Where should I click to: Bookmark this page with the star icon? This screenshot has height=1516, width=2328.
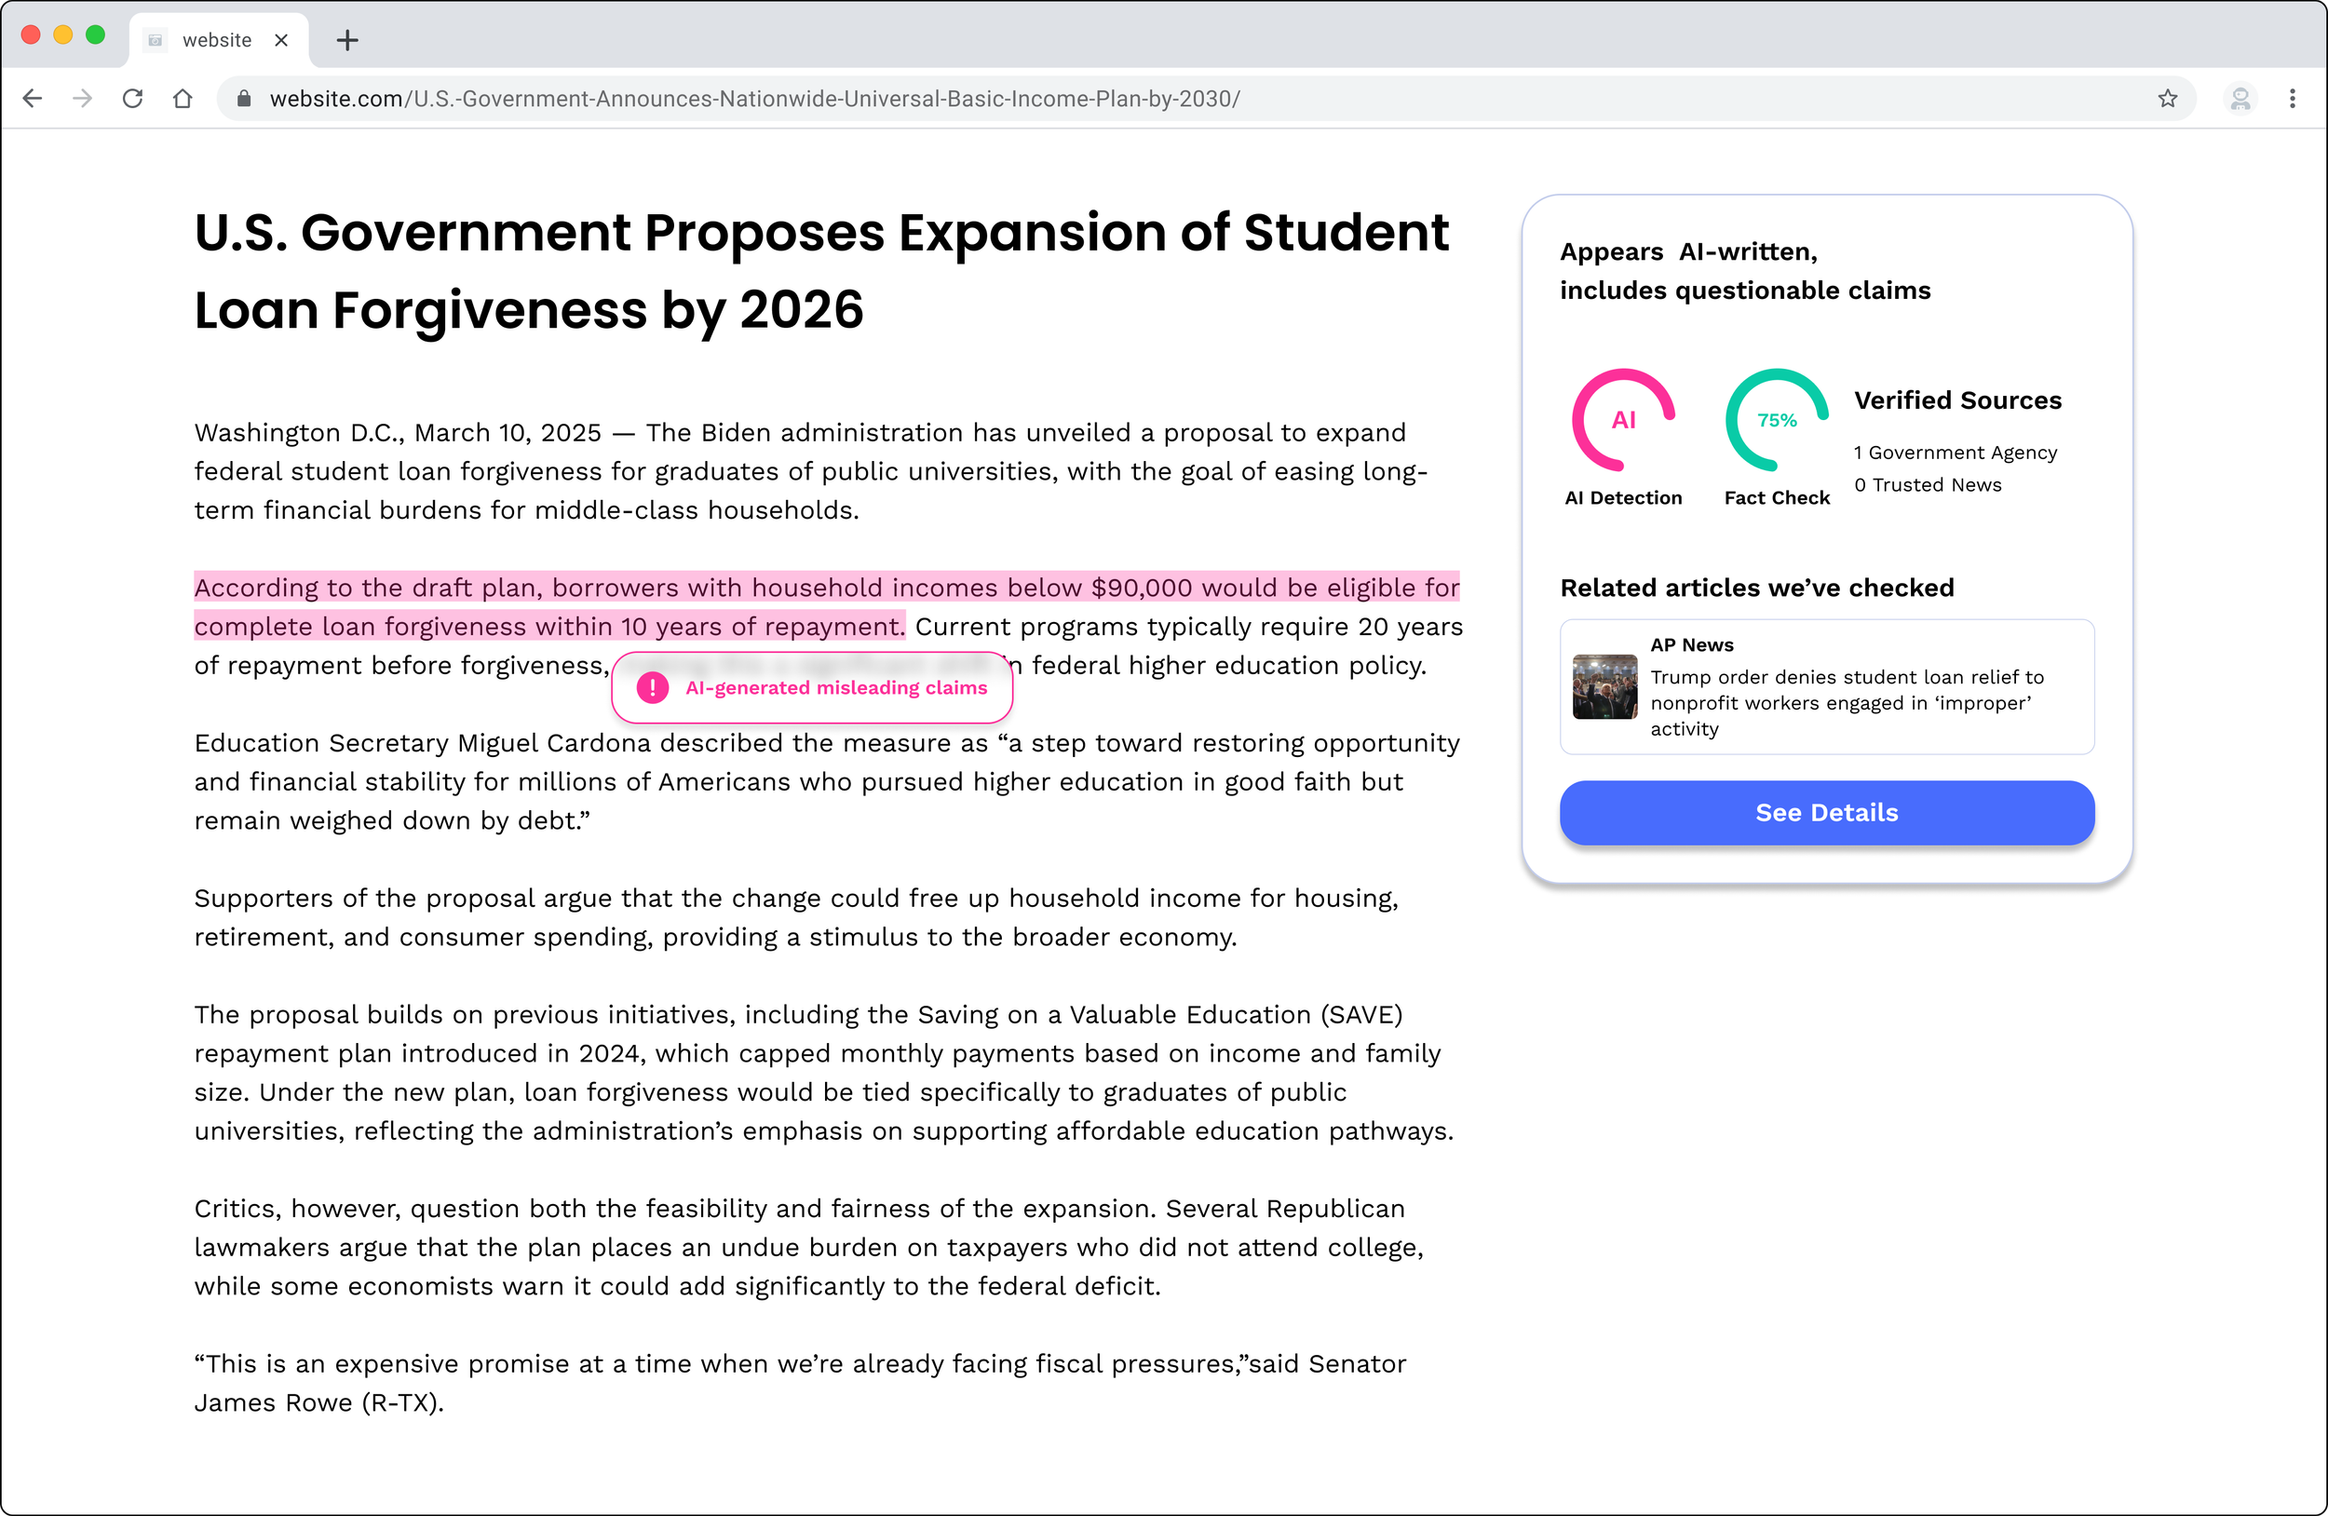tap(2168, 99)
